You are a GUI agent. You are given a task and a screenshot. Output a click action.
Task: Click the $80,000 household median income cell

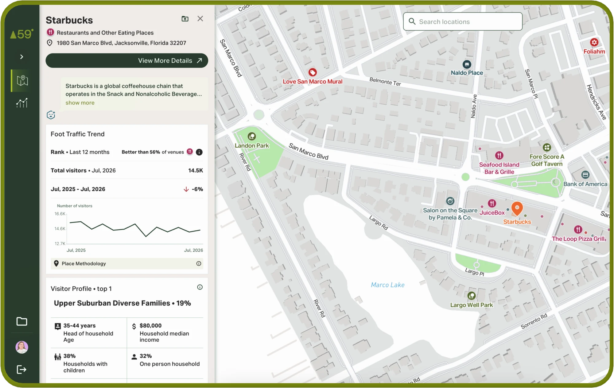pyautogui.click(x=165, y=332)
